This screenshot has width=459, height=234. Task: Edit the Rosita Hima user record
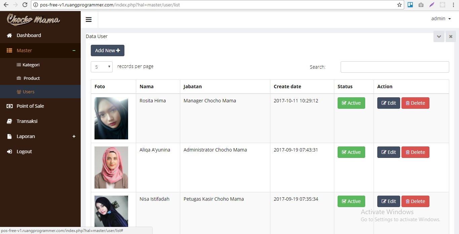(388, 103)
